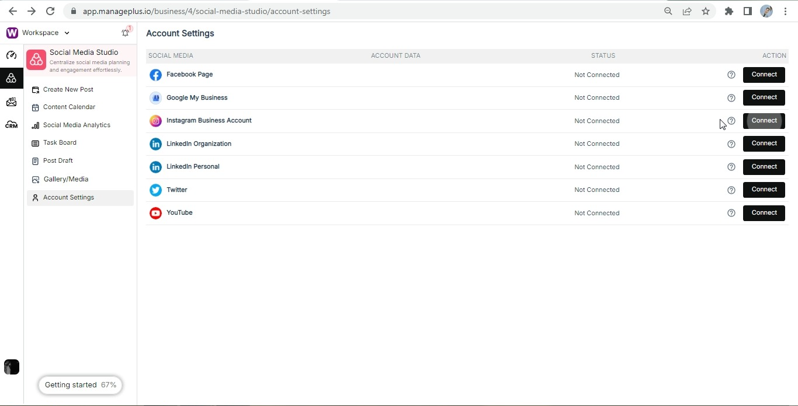
Task: Click the ACTION column header
Action: 774,55
